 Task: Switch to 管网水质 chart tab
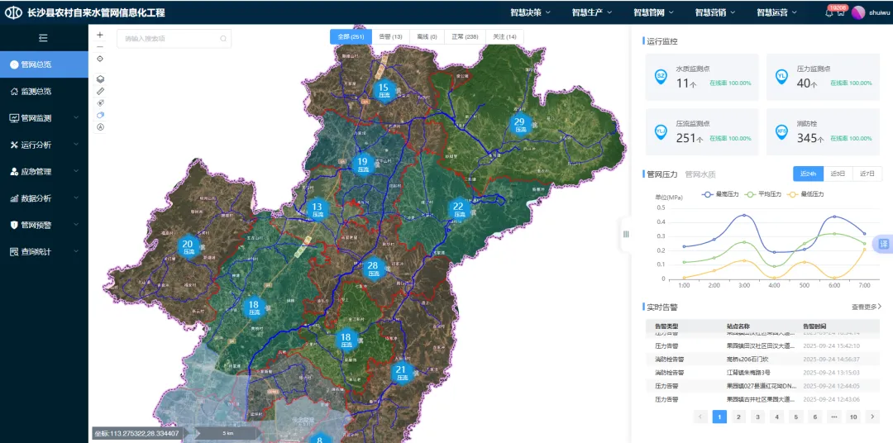click(700, 174)
